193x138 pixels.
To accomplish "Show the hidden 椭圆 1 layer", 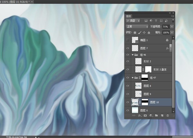I will click(128, 40).
